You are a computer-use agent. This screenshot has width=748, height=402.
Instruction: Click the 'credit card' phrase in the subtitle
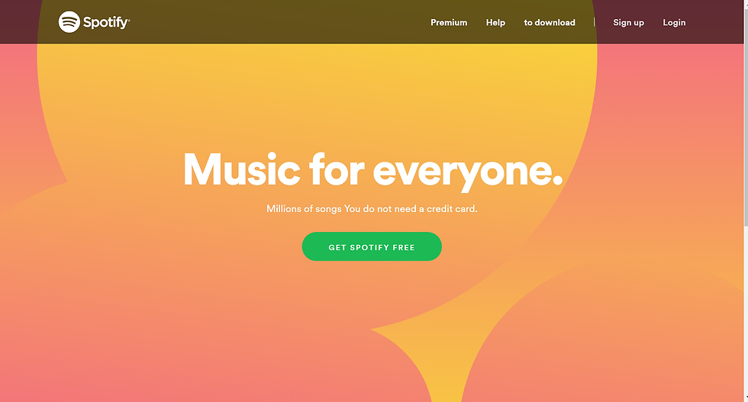[451, 209]
